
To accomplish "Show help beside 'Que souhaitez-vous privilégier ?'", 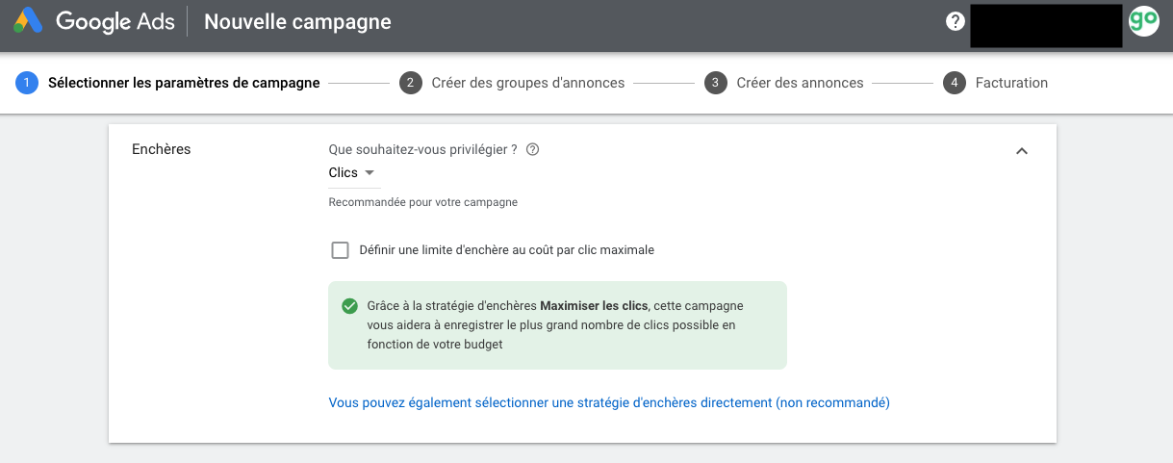I will 532,149.
